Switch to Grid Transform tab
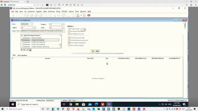Image resolution: width=198 pixels, height=111 pixels. tap(22, 55)
